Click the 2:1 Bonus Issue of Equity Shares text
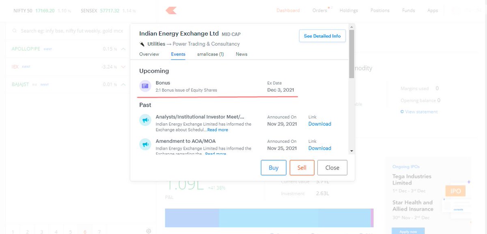The image size is (487, 234). (186, 90)
